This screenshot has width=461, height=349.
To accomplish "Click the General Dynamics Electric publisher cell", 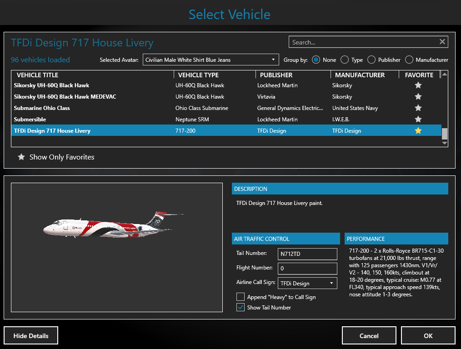I will point(290,108).
